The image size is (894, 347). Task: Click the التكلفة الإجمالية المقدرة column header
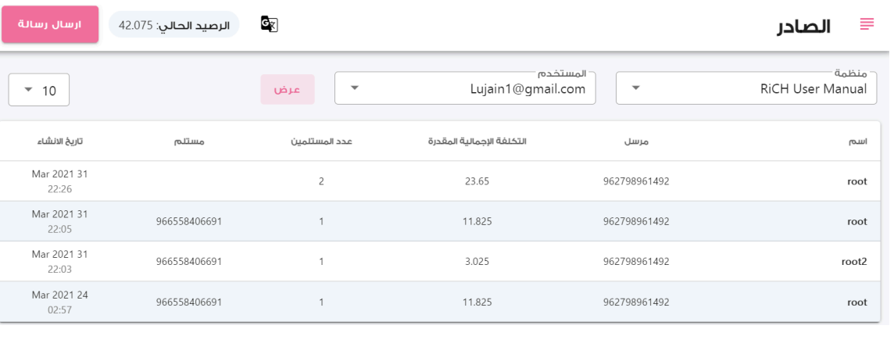(477, 141)
